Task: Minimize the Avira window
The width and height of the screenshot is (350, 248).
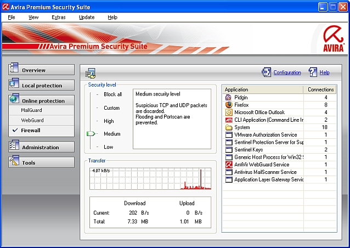Action: 323,7
